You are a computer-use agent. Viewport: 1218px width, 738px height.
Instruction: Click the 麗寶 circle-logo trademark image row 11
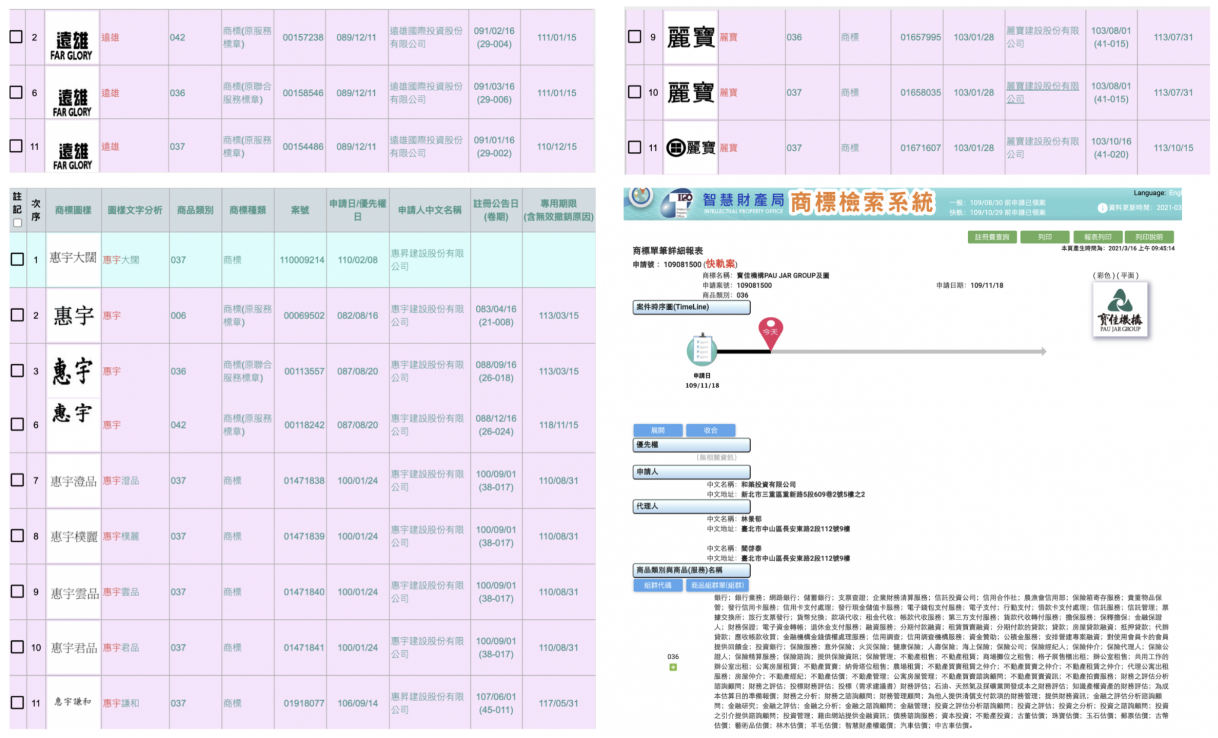691,148
